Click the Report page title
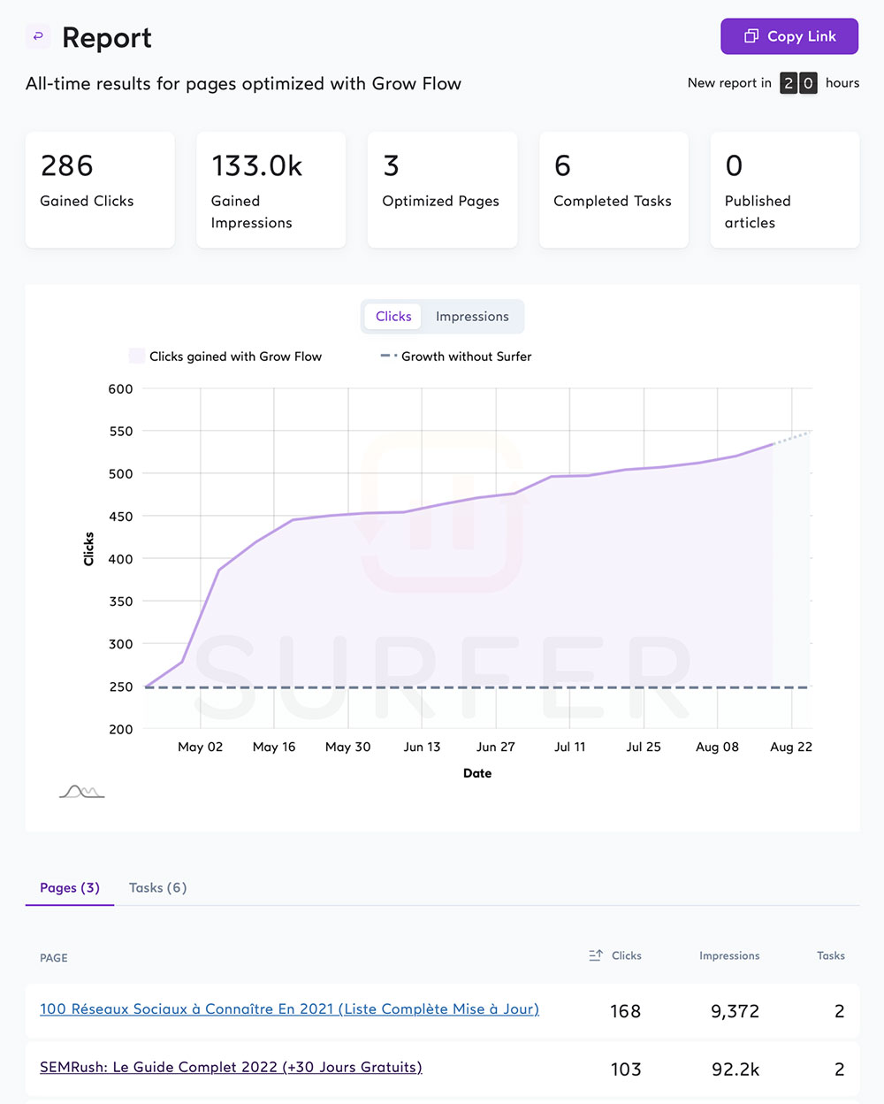884x1104 pixels. 107,37
